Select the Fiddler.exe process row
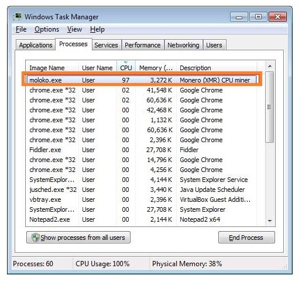 [x=141, y=150]
